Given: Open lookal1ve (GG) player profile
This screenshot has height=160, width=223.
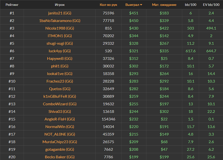Looking at the screenshot, I should click(60, 74).
